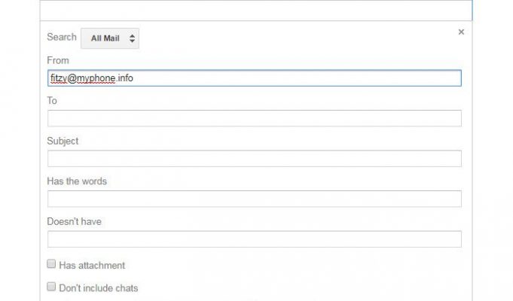Enable the Has attachment checkbox
The width and height of the screenshot is (513, 301).
[x=51, y=263]
